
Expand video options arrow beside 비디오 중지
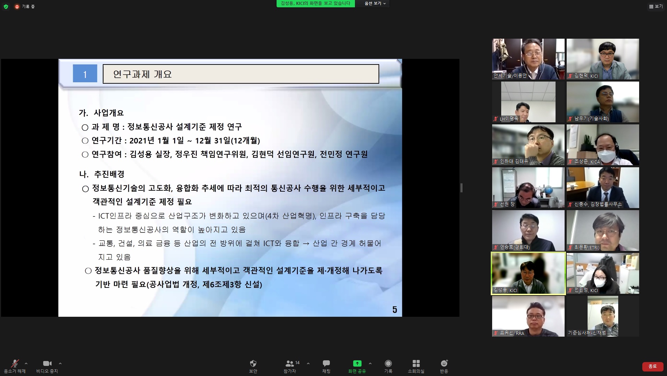(x=60, y=363)
